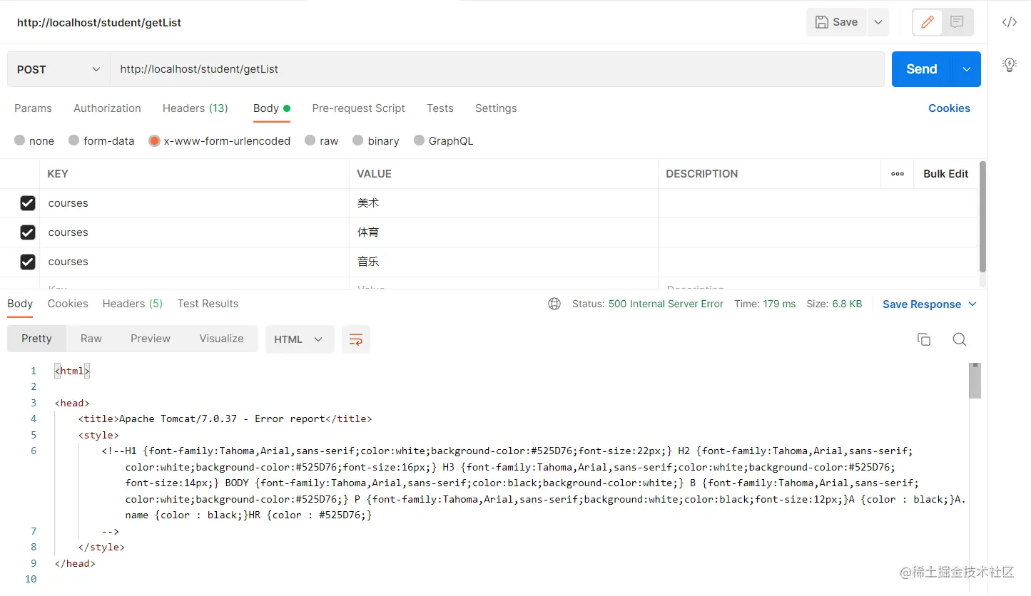Image resolution: width=1031 pixels, height=596 pixels.
Task: Uncheck the courses row with value 体育
Action: pos(28,232)
